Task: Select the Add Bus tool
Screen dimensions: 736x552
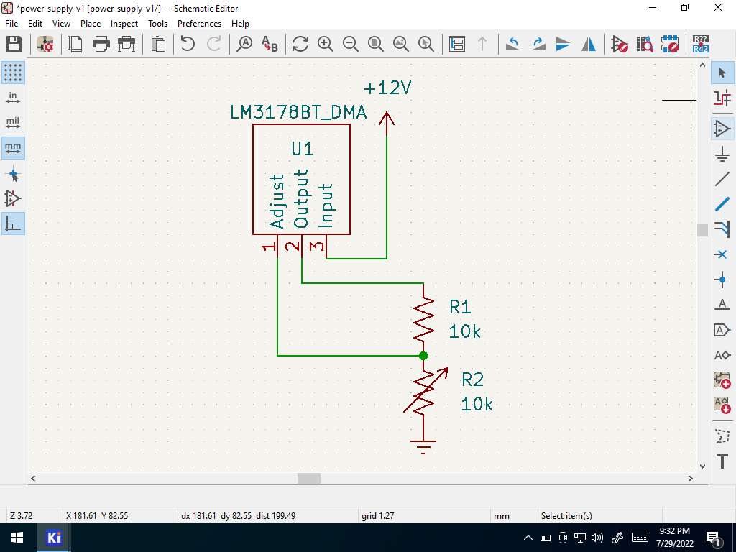Action: (722, 204)
